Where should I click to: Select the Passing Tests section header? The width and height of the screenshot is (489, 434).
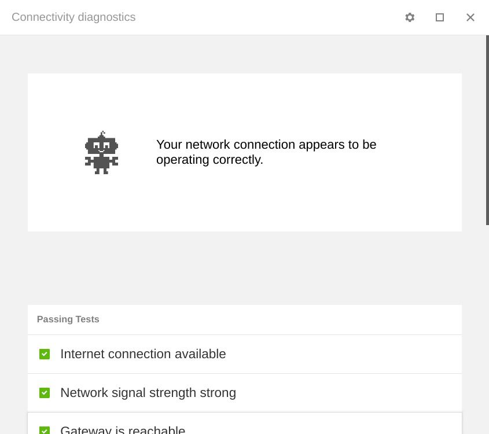68,319
